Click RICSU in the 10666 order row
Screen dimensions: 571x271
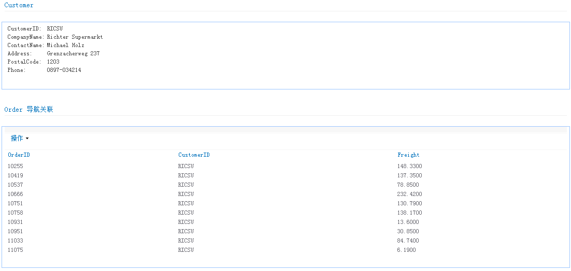point(186,194)
